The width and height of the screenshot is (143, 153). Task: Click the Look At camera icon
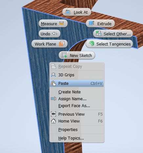pos(68,12)
